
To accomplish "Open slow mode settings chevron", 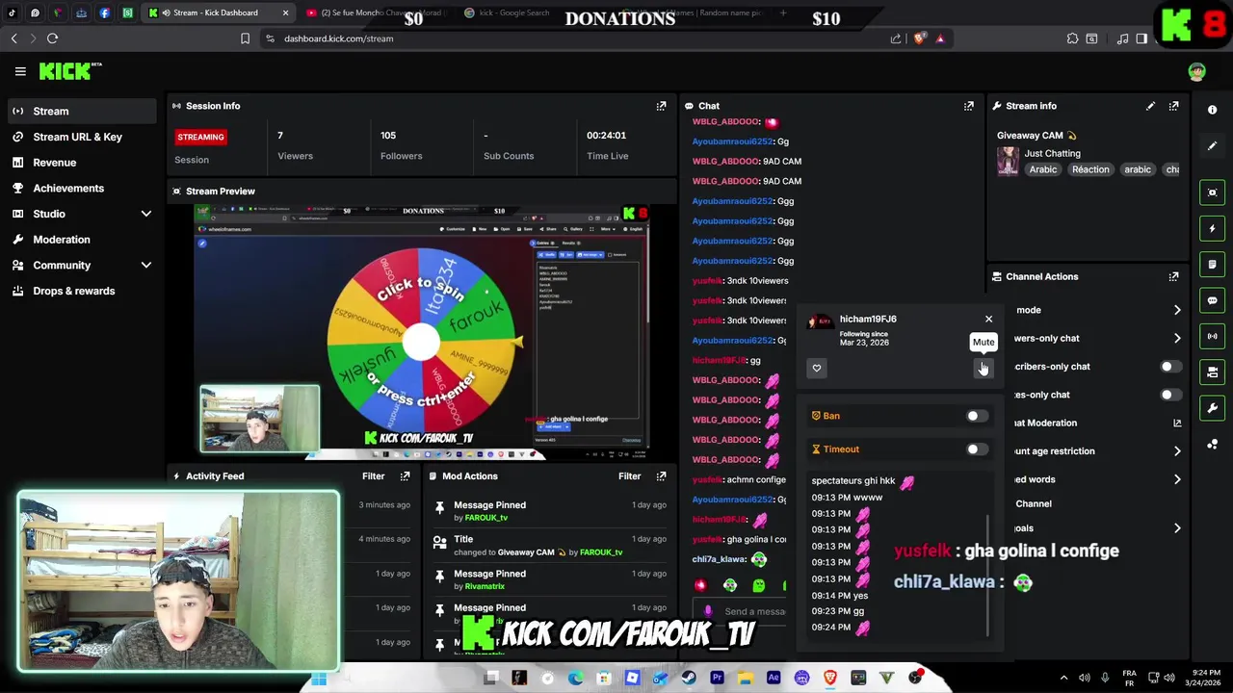I will point(1177,310).
